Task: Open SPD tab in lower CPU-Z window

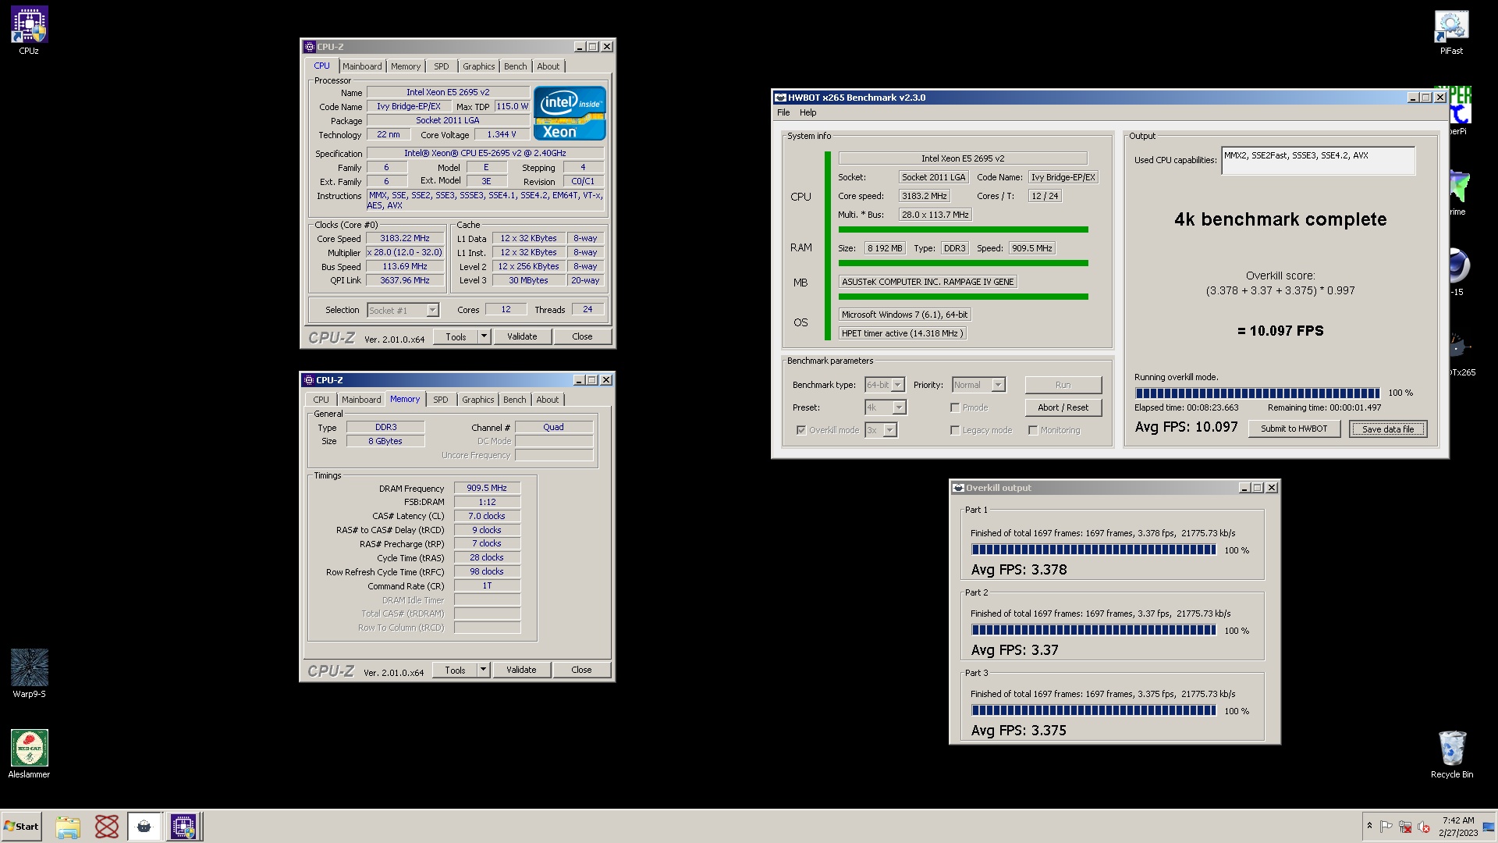Action: pyautogui.click(x=441, y=400)
